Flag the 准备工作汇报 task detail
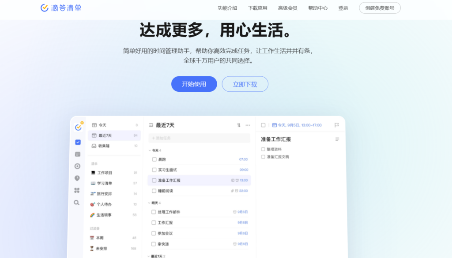 tap(337, 125)
